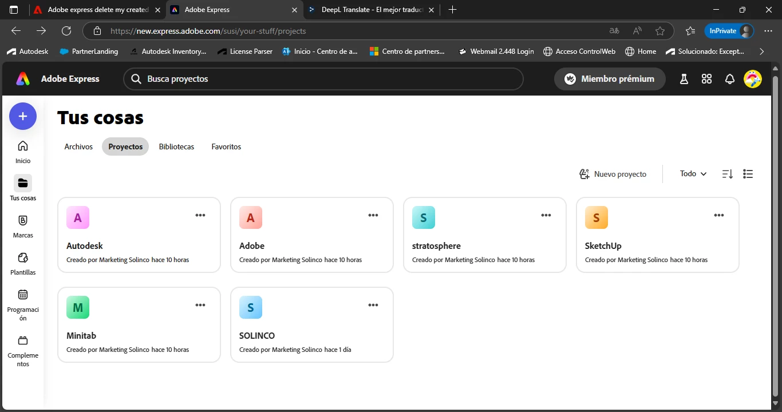
Task: Click the sort order icon
Action: click(727, 174)
